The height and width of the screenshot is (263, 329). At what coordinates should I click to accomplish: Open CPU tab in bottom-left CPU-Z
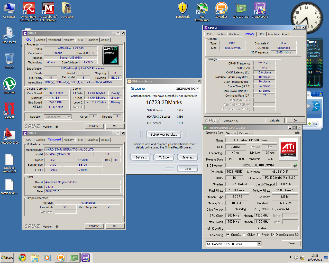[x=29, y=140]
